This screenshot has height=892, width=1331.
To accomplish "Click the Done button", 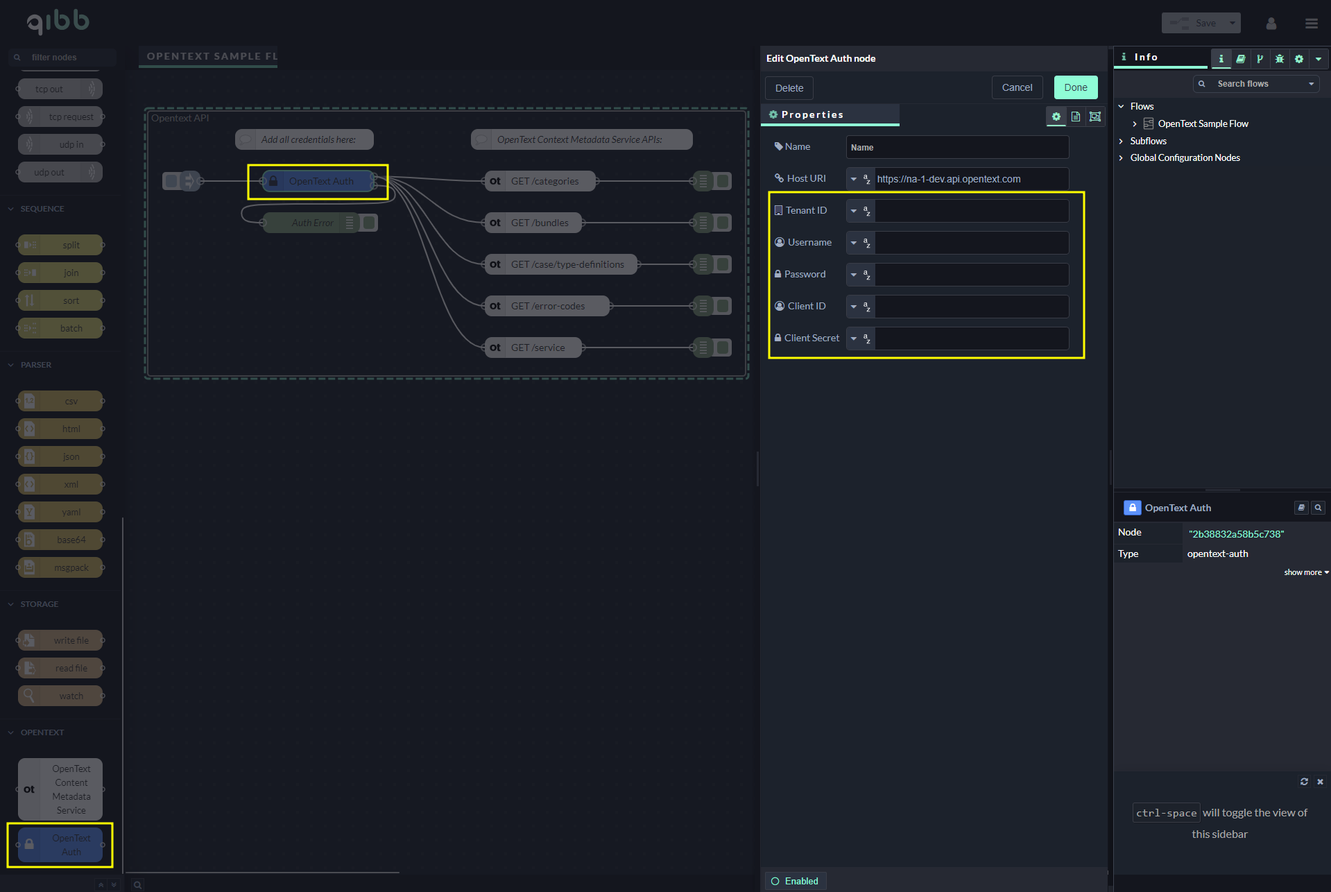I will (1075, 87).
